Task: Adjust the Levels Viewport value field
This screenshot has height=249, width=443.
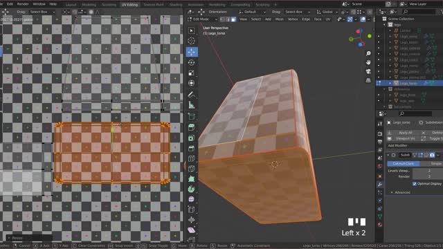Action: (428, 171)
